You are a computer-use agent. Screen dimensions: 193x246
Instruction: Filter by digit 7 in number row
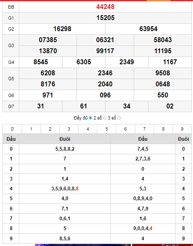pos(144,129)
